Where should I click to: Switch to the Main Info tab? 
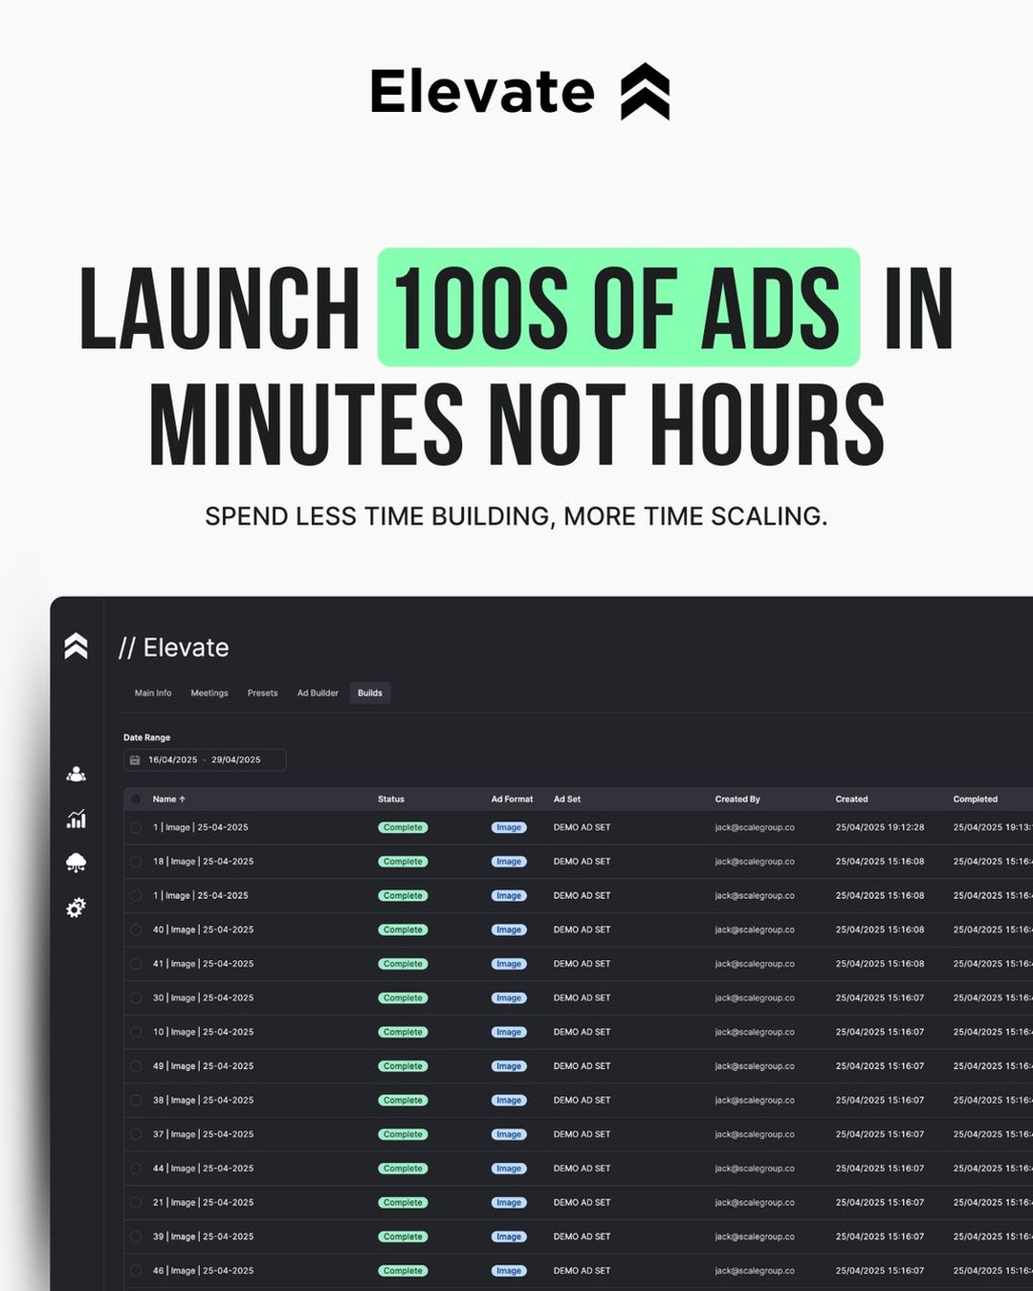153,693
